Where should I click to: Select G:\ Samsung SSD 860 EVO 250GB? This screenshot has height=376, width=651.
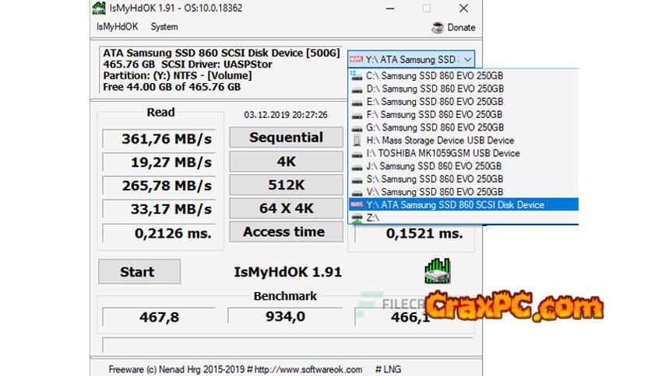[x=463, y=127]
